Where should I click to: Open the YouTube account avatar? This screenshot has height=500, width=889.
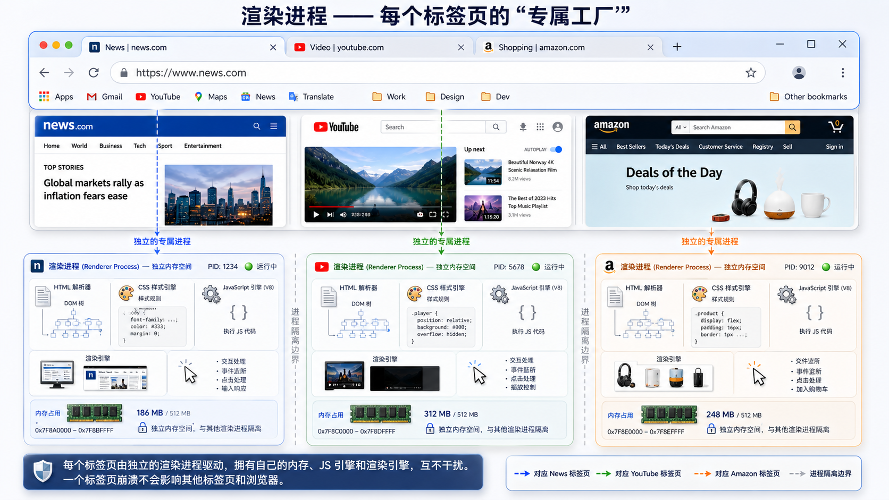(558, 127)
